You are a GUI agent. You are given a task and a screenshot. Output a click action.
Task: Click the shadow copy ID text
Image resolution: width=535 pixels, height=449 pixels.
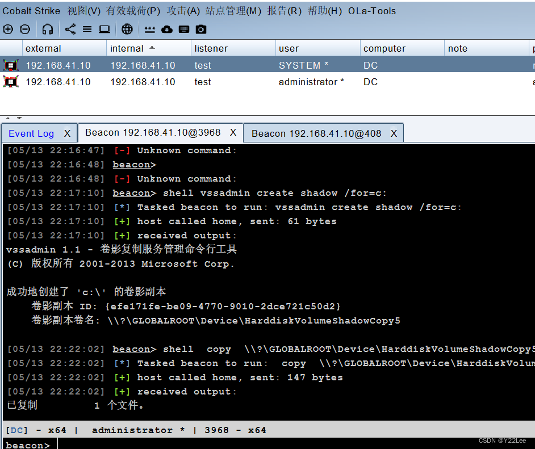pos(223,306)
